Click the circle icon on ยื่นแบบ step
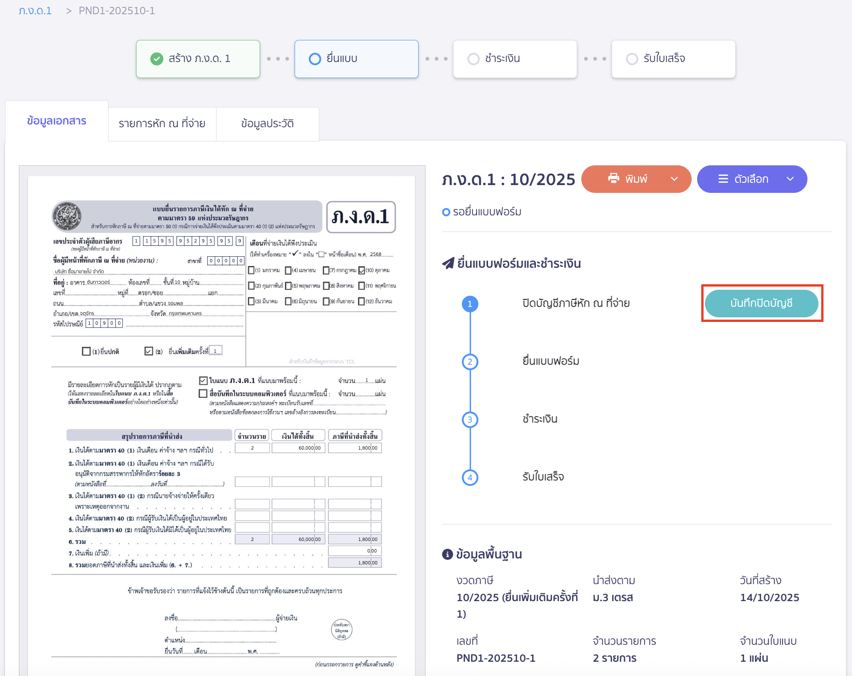 [x=315, y=59]
